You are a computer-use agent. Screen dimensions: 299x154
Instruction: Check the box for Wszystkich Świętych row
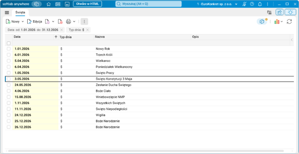(x=9, y=103)
